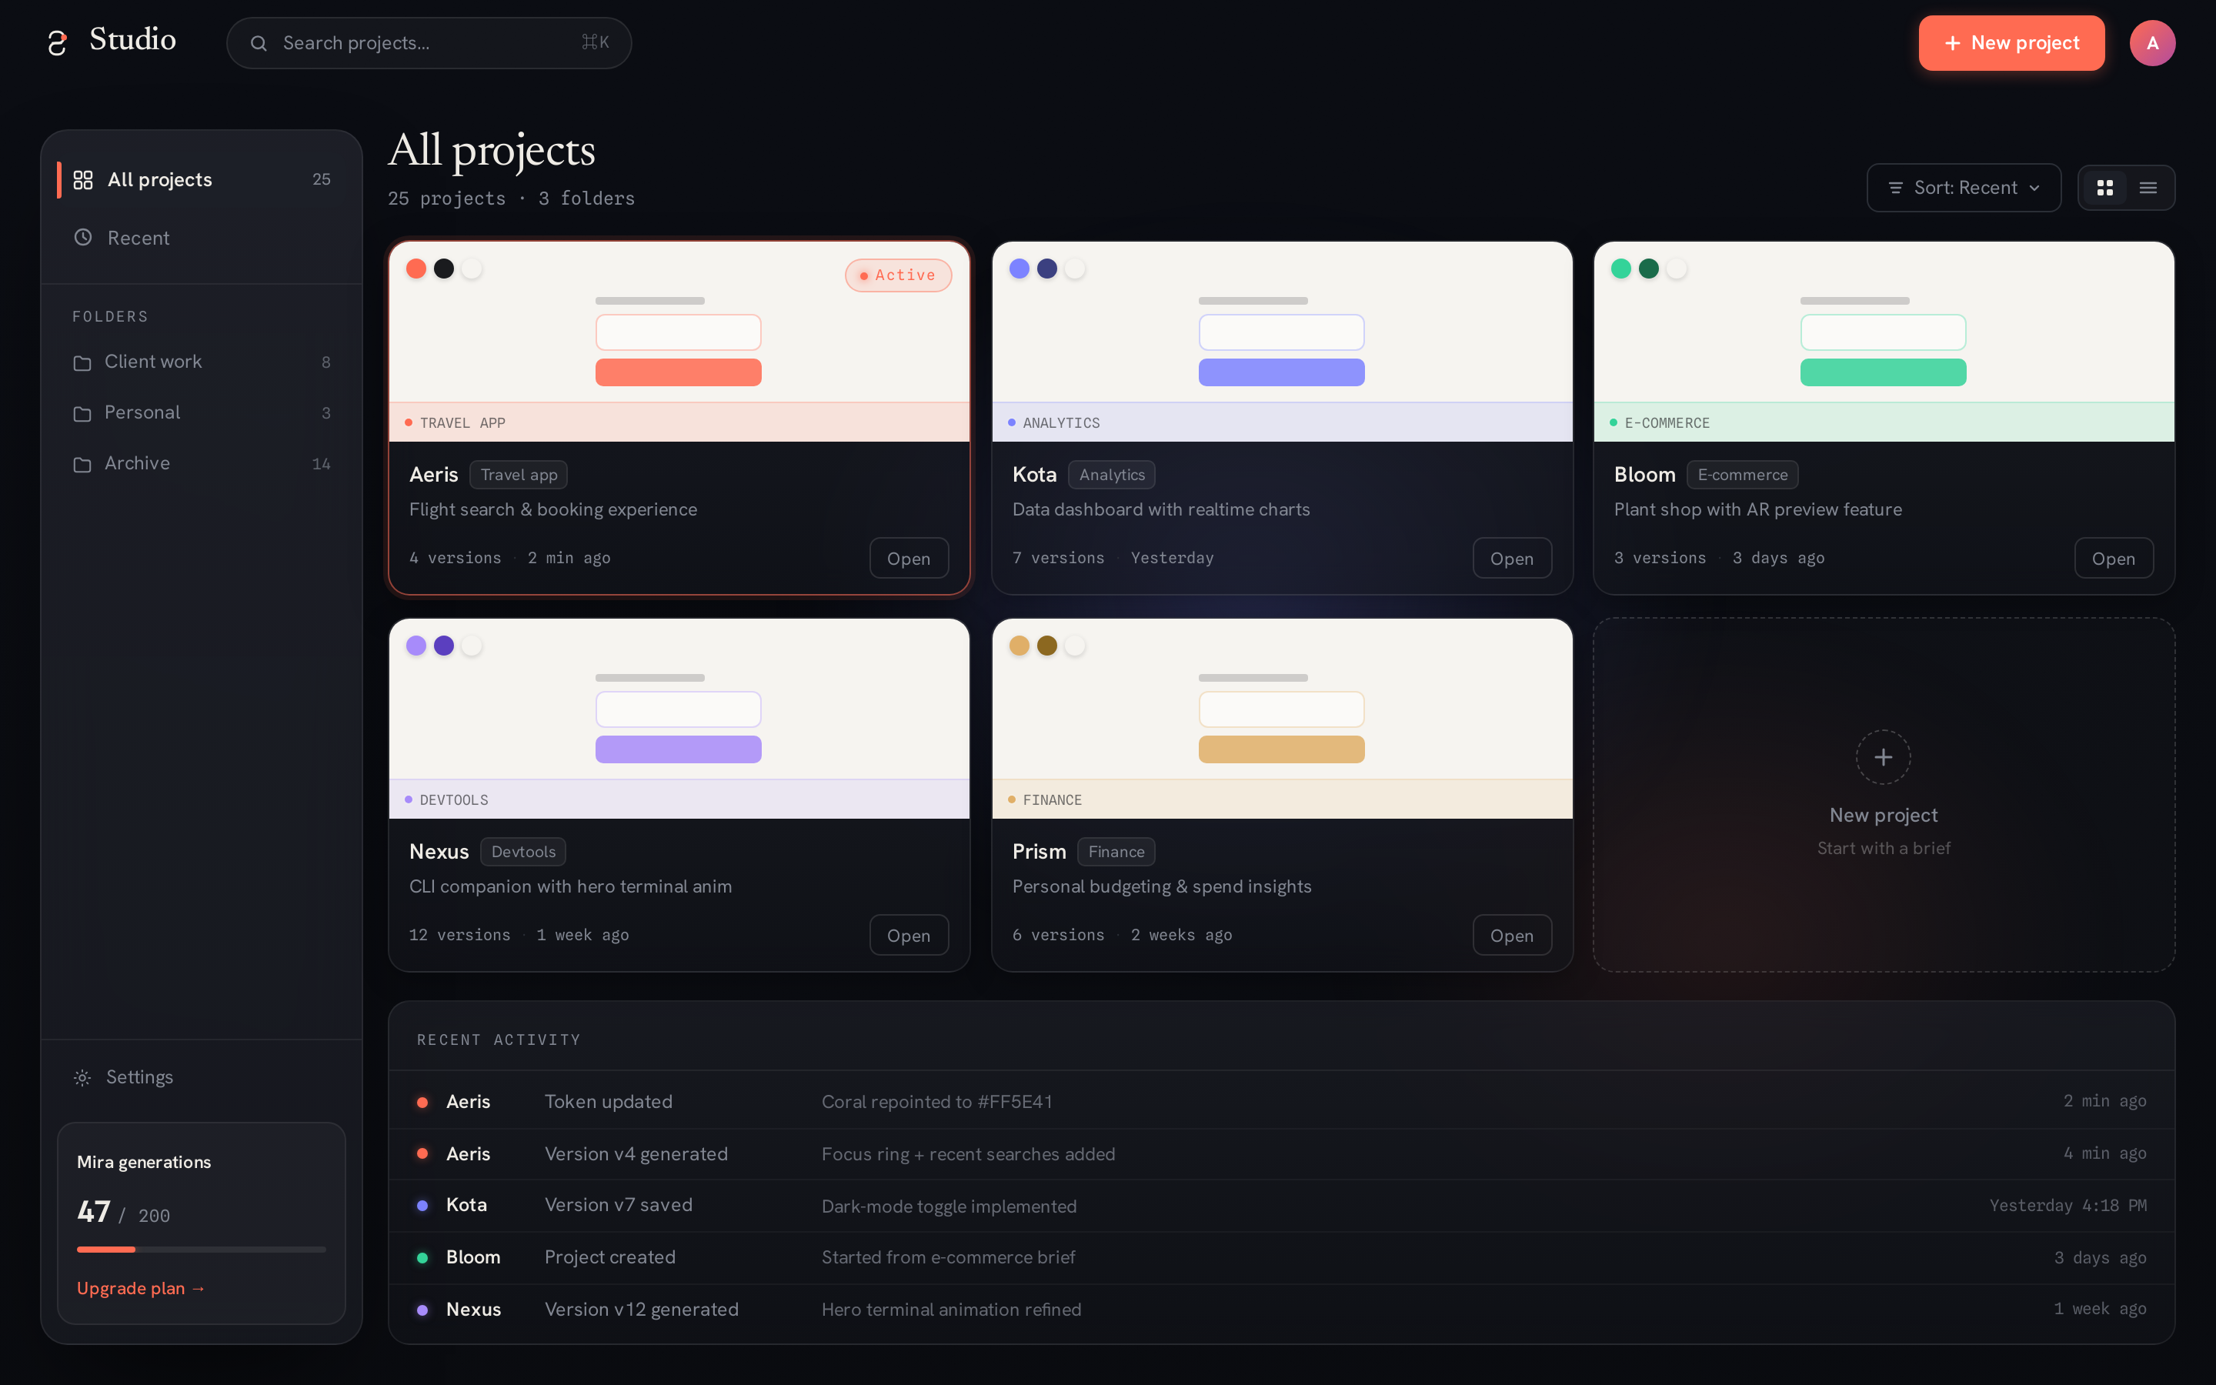
Task: Click the search magnifier icon
Action: pos(259,43)
